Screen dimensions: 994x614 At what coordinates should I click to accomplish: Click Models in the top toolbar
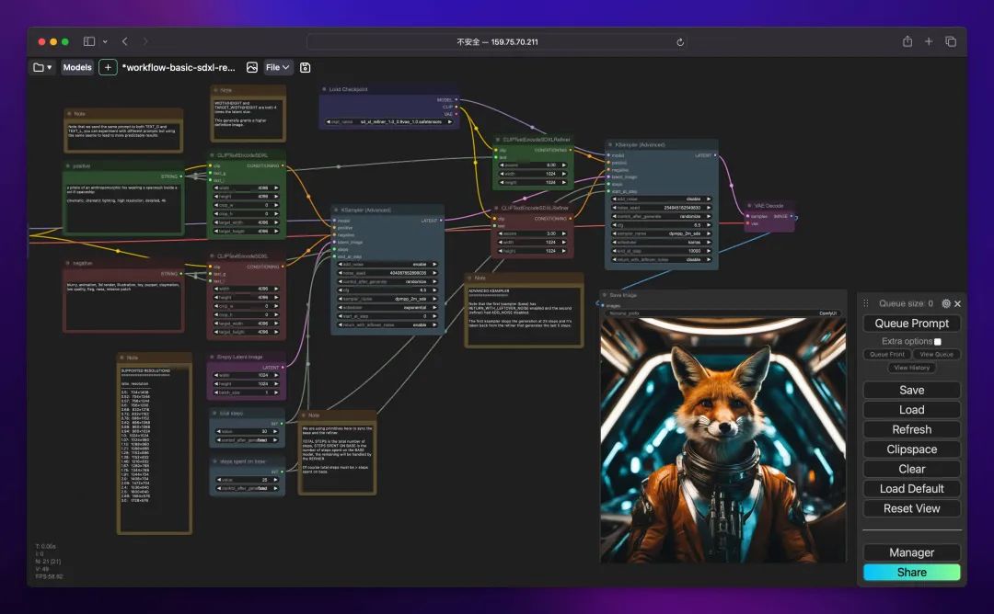77,67
